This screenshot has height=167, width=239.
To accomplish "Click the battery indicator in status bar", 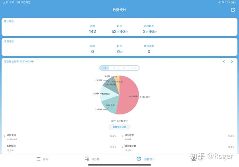I will point(233,2).
